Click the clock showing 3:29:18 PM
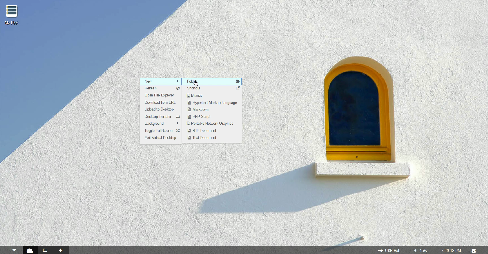 click(451, 251)
